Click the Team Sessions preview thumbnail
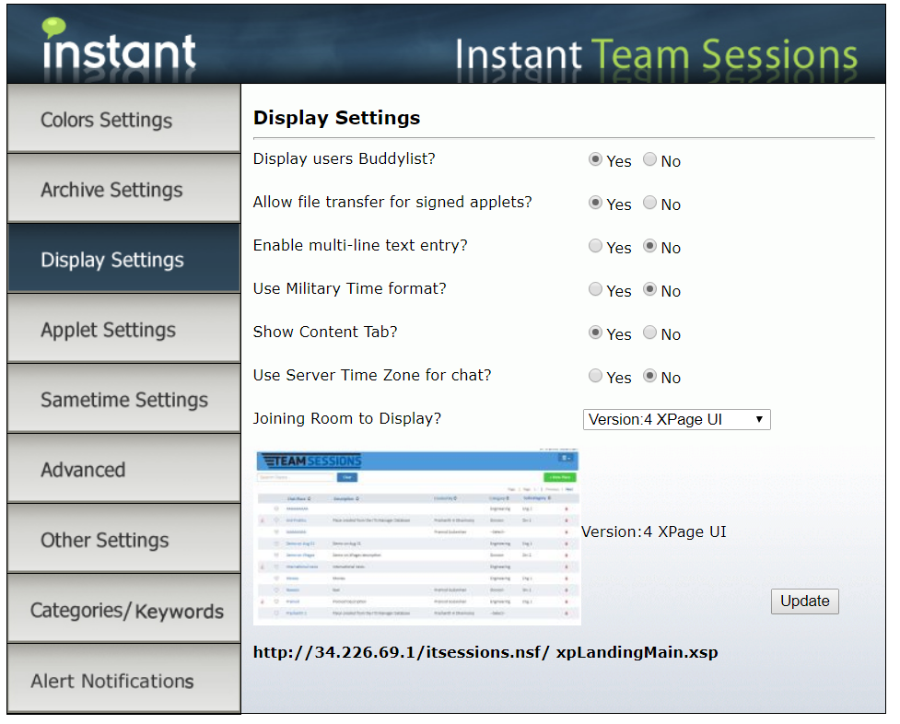Image resolution: width=900 pixels, height=724 pixels. (417, 537)
